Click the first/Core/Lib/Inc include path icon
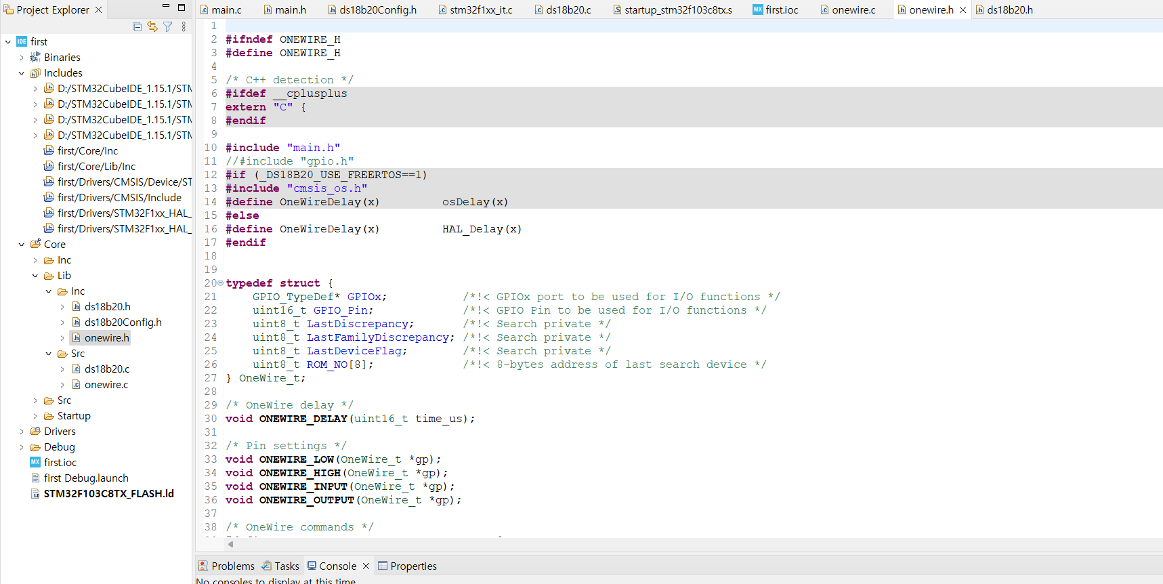This screenshot has width=1163, height=584. coord(49,167)
